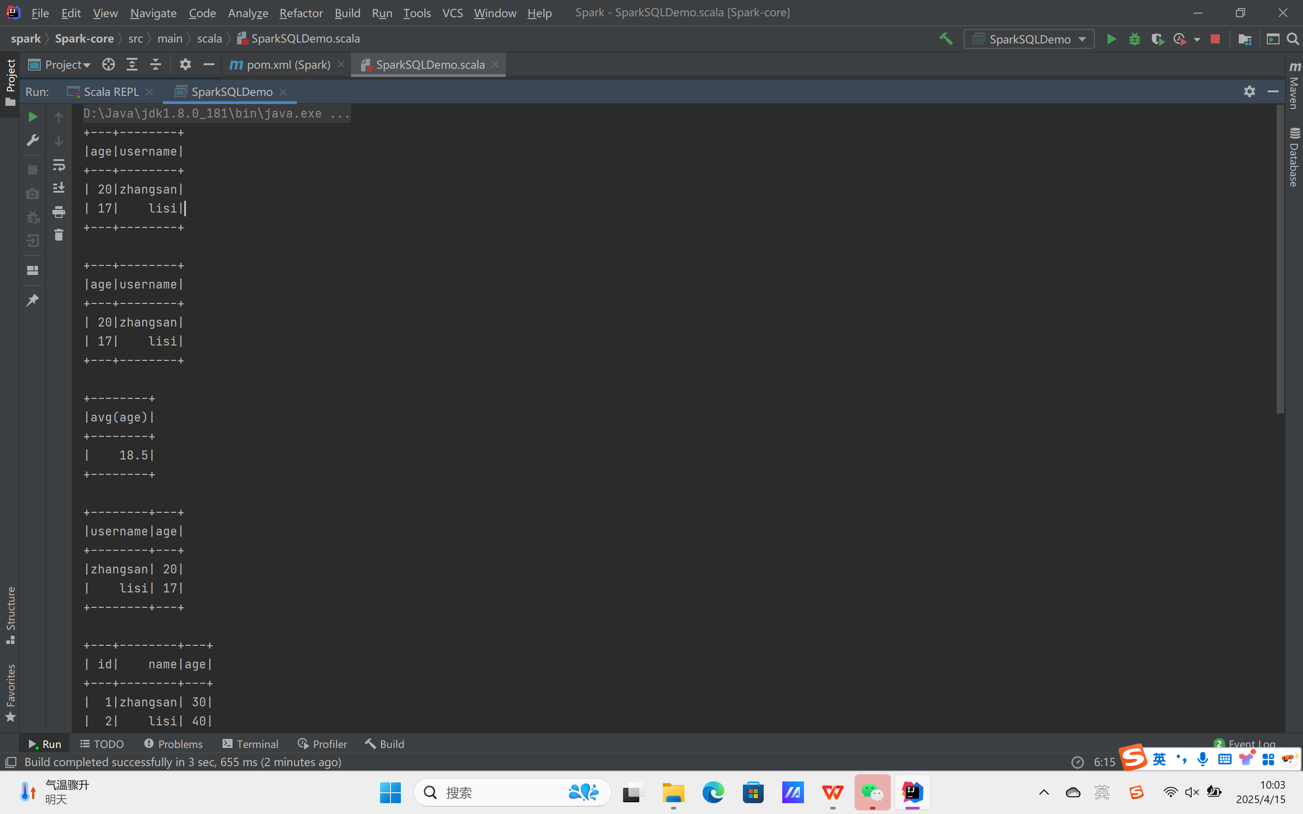Image resolution: width=1303 pixels, height=814 pixels.
Task: Expand the profiler run options arrow
Action: tap(1197, 39)
